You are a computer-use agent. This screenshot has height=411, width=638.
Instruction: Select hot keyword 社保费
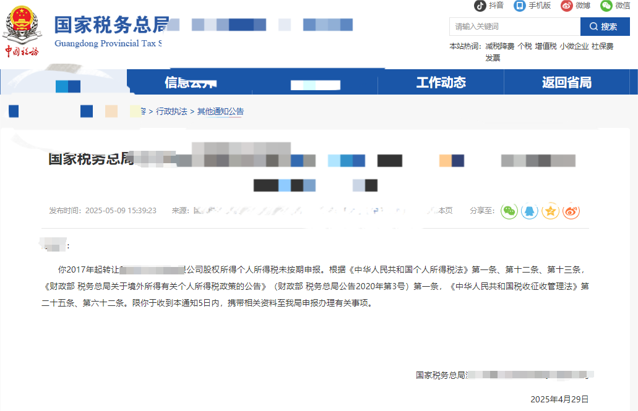[x=603, y=46]
